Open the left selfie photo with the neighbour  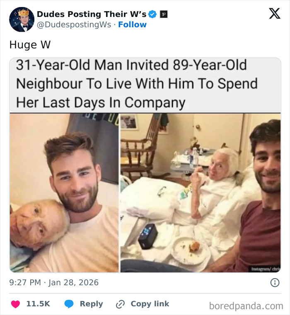click(64, 192)
